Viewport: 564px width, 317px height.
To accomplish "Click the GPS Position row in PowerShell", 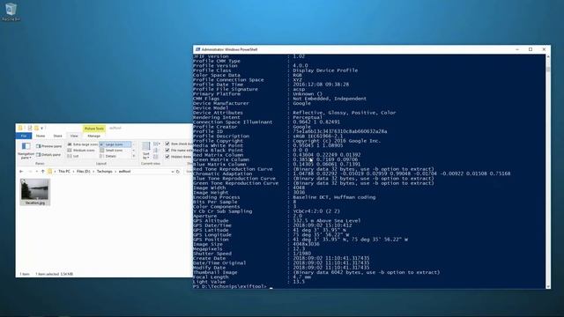I will (x=301, y=240).
